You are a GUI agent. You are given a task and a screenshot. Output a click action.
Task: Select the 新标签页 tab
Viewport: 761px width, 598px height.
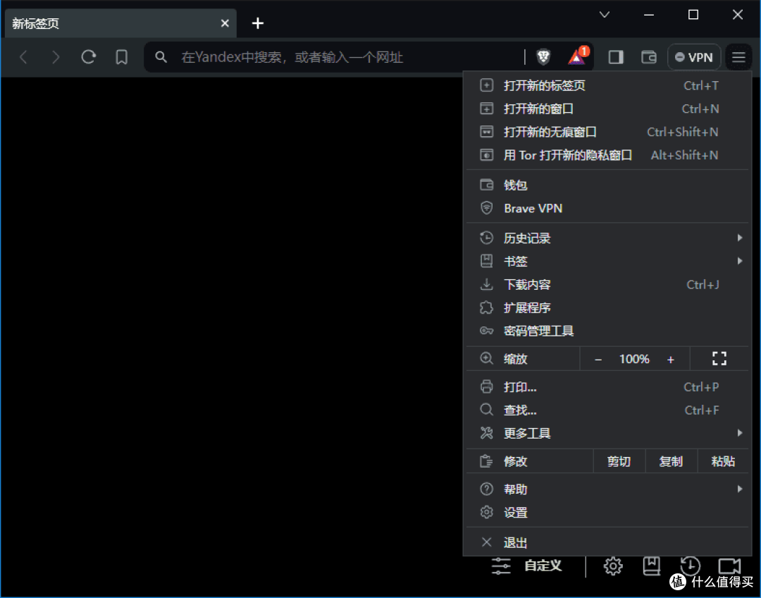tap(120, 23)
